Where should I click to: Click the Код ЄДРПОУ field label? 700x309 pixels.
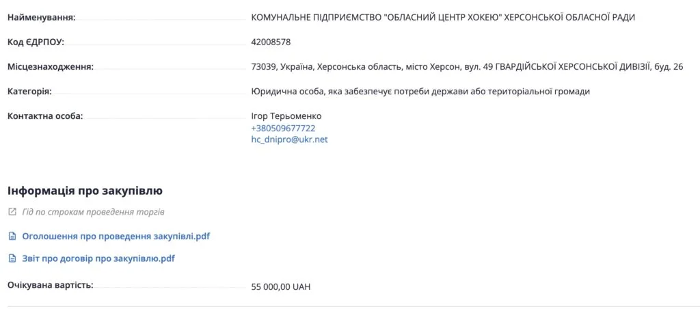(x=36, y=42)
